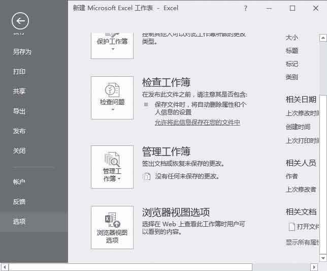Click the help question mark icon
The height and width of the screenshot is (271, 327).
tap(246, 8)
